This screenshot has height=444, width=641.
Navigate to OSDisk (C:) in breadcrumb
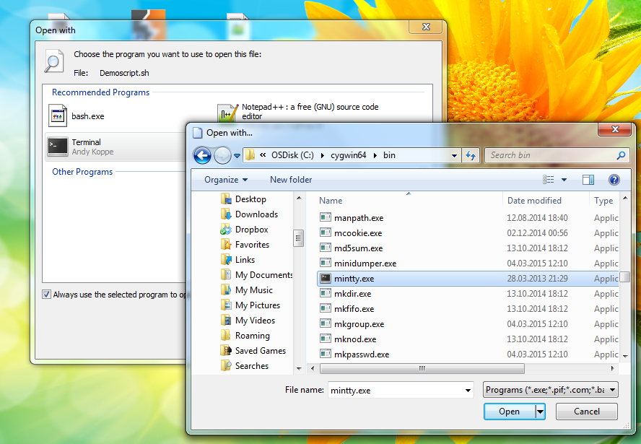tap(292, 155)
